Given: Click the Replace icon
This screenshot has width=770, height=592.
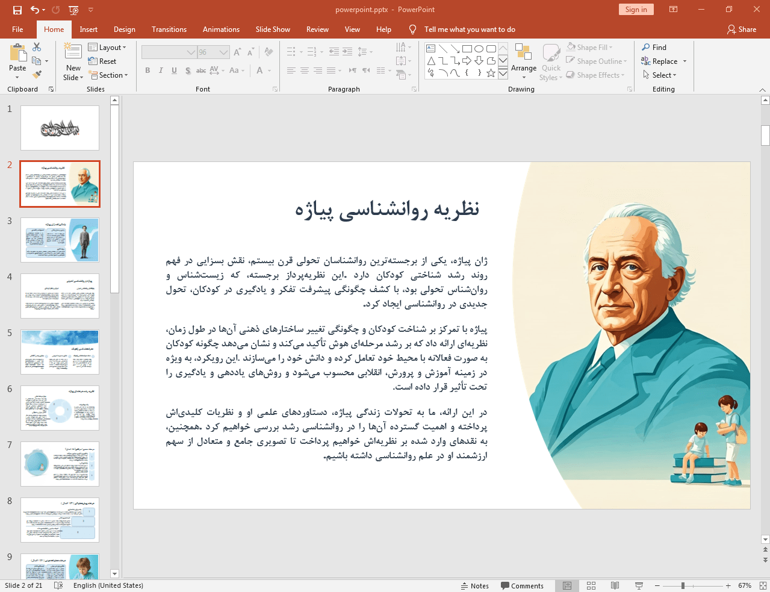Looking at the screenshot, I should [x=646, y=61].
